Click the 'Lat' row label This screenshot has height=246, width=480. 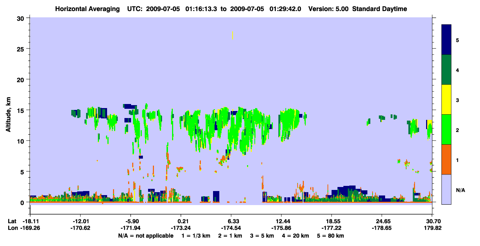point(12,221)
